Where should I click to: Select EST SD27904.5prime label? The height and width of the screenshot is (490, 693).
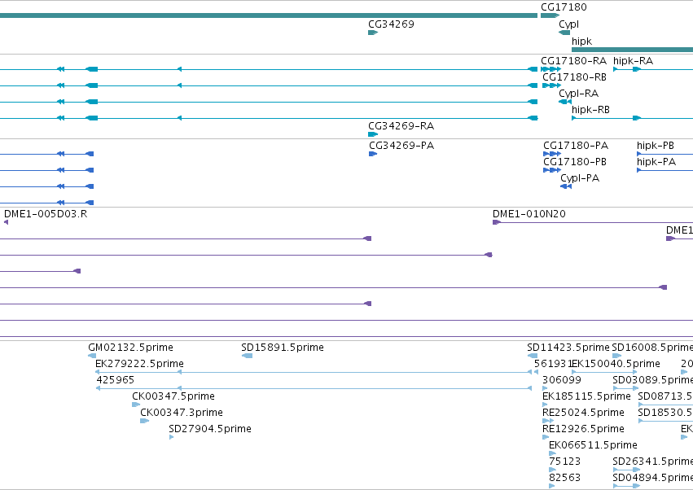[210, 430]
